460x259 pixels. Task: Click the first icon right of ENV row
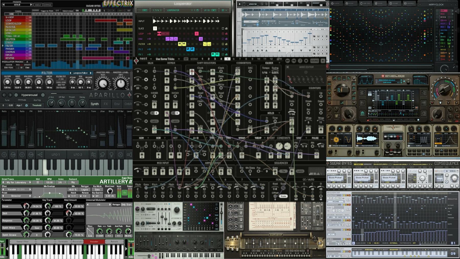pyautogui.click(x=223, y=39)
